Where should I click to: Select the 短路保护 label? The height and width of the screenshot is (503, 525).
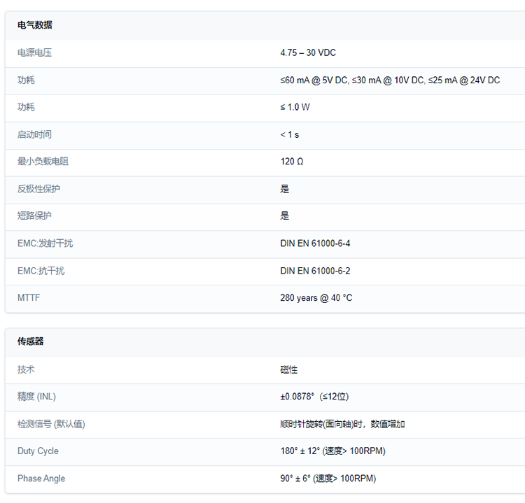coord(34,215)
